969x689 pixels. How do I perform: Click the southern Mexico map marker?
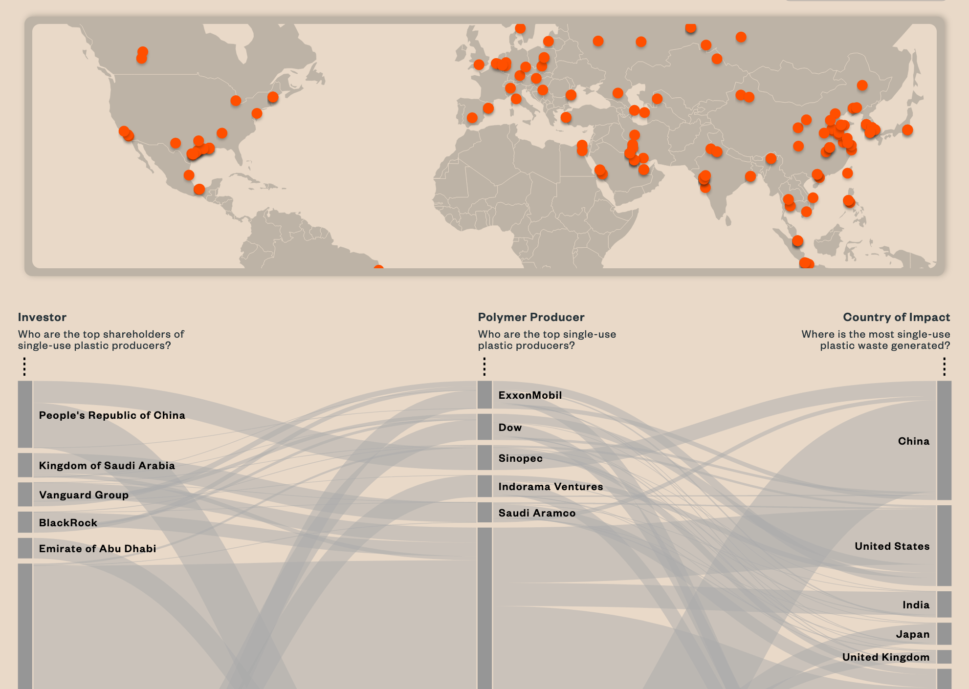point(199,189)
